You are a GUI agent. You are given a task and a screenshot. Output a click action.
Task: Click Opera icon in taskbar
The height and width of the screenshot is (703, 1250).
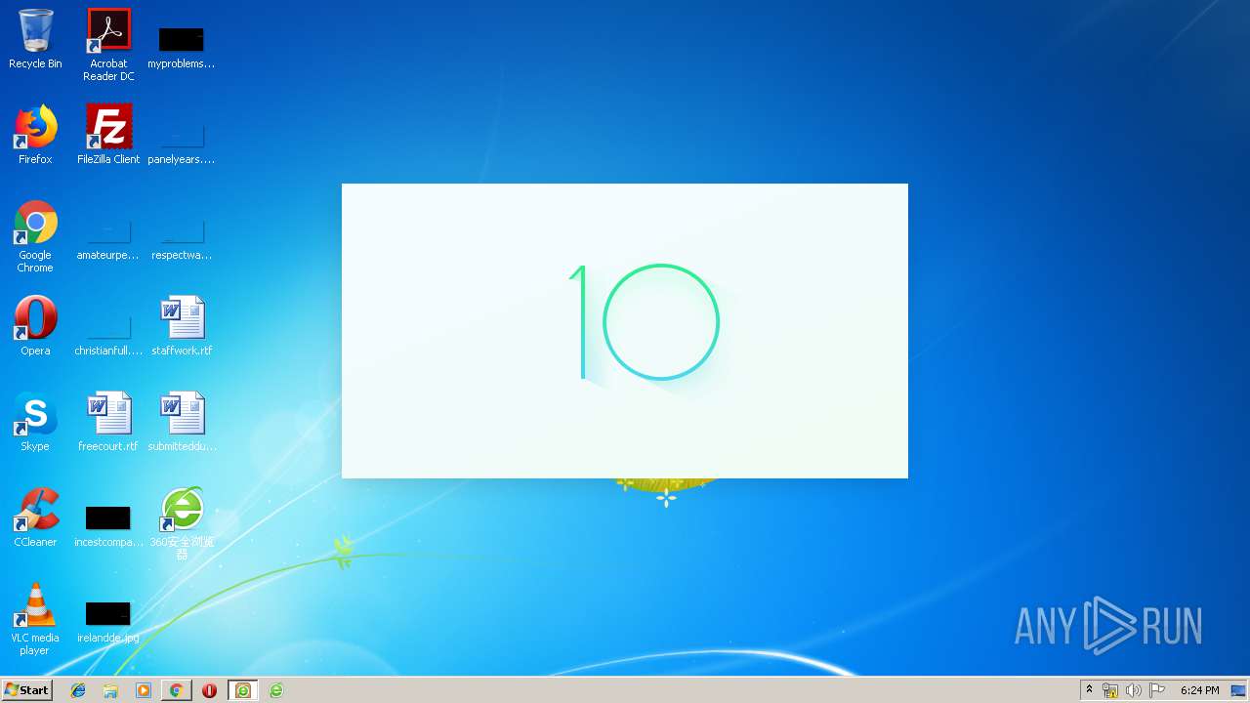(209, 690)
